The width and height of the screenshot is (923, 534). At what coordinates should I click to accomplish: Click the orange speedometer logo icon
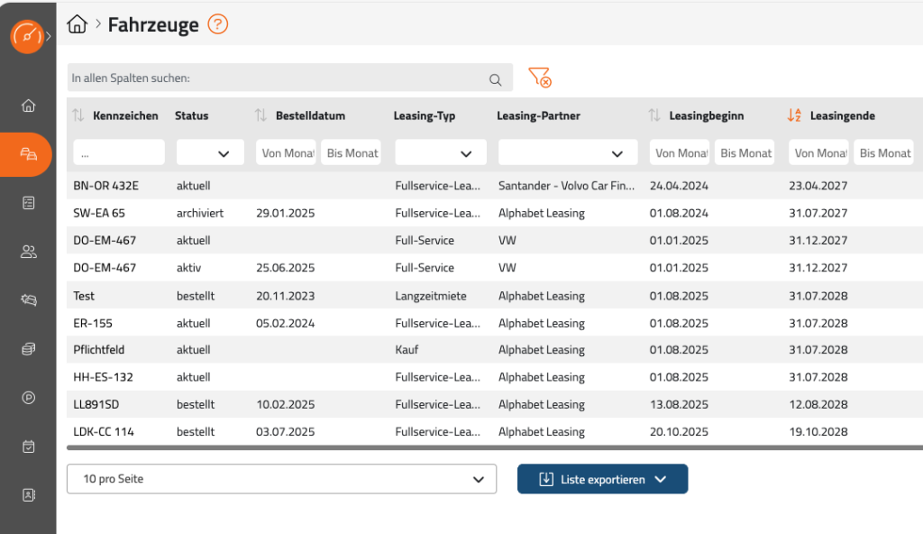coord(26,37)
